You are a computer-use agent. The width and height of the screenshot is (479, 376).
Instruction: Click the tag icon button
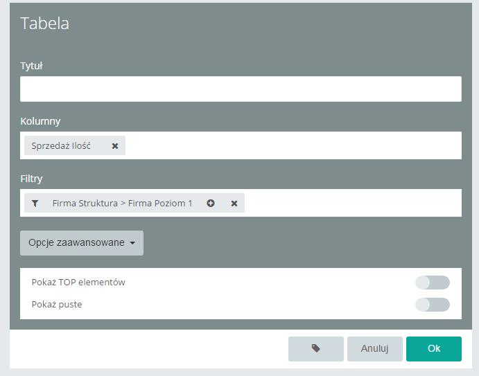[x=316, y=348]
